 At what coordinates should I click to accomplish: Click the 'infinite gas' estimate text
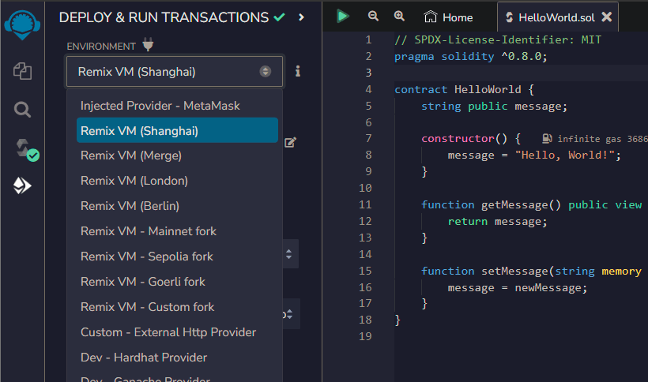[x=590, y=139]
